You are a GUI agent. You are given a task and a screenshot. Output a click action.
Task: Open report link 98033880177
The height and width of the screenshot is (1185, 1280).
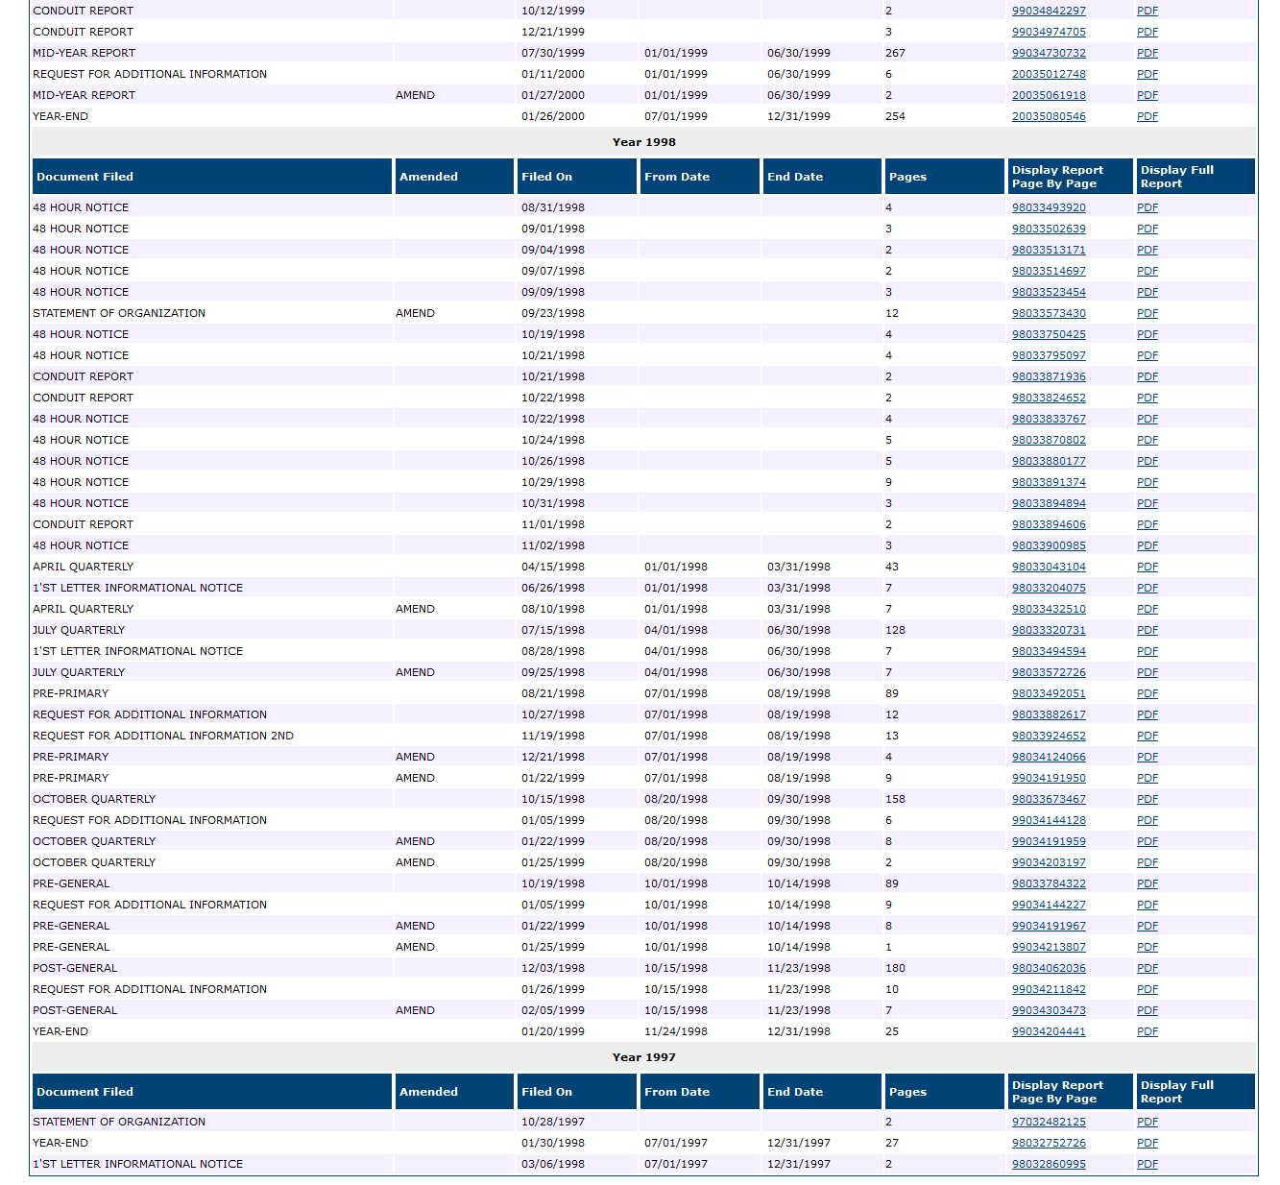pos(1049,461)
